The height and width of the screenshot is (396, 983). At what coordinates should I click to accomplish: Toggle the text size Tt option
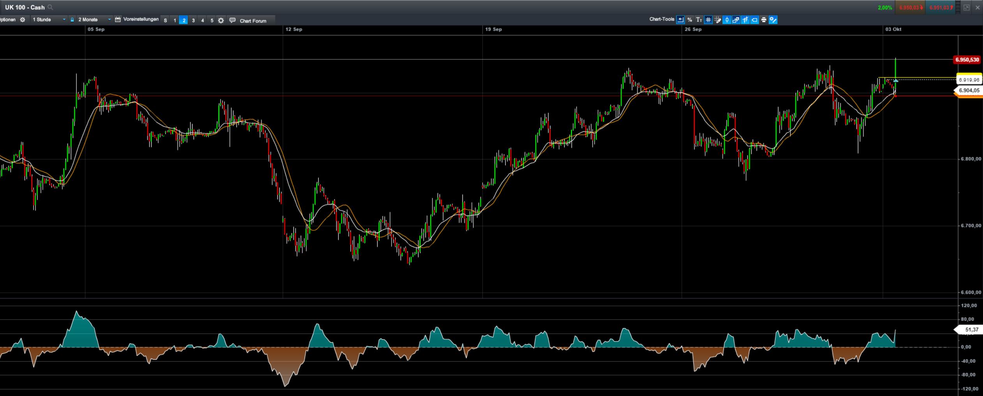[699, 19]
